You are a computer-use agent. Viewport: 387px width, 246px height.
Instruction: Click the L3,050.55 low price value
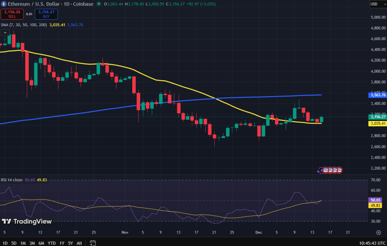point(155,4)
